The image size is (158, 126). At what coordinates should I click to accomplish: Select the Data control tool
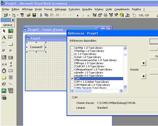pyautogui.click(x=11, y=91)
